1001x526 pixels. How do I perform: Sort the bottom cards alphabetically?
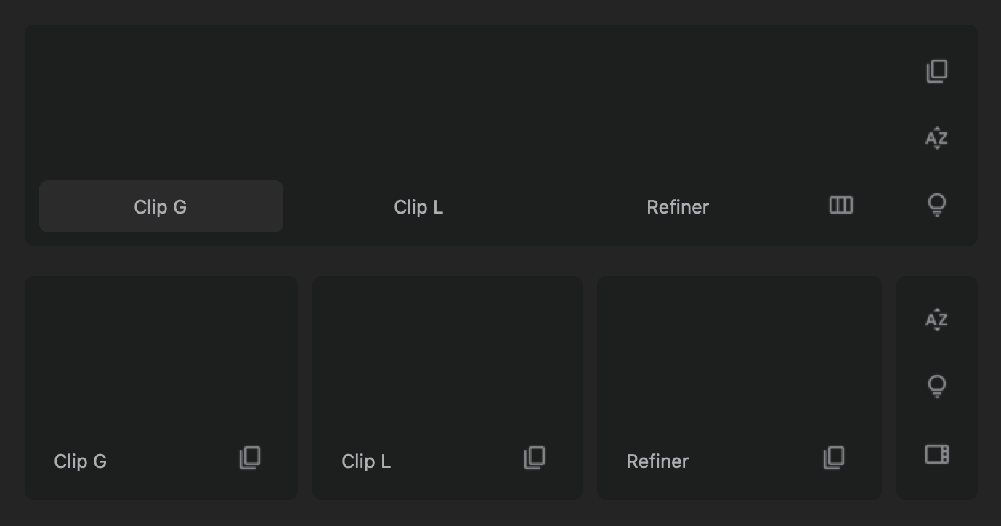(936, 320)
